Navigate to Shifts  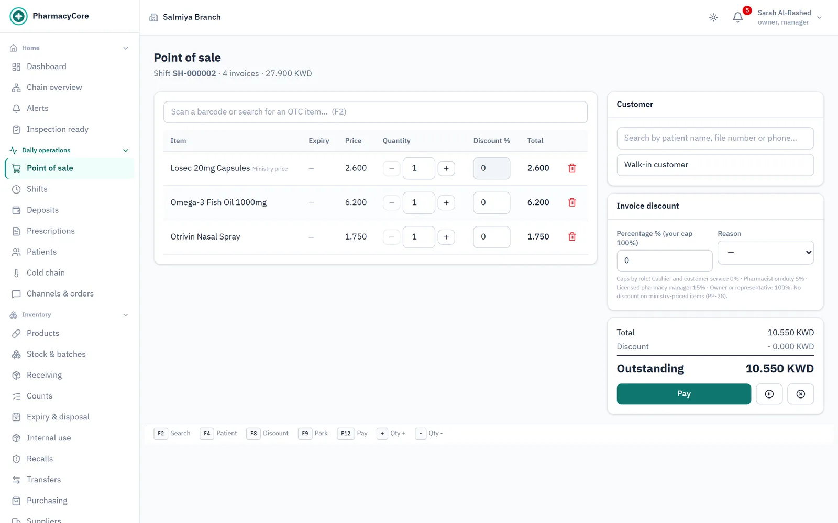coord(69,189)
